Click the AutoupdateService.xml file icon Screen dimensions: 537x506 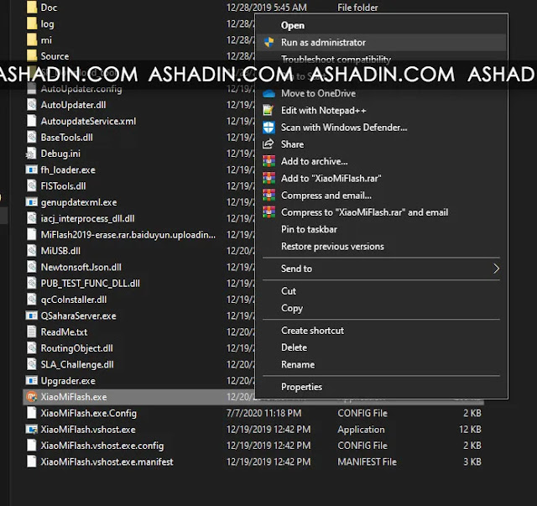pos(32,121)
